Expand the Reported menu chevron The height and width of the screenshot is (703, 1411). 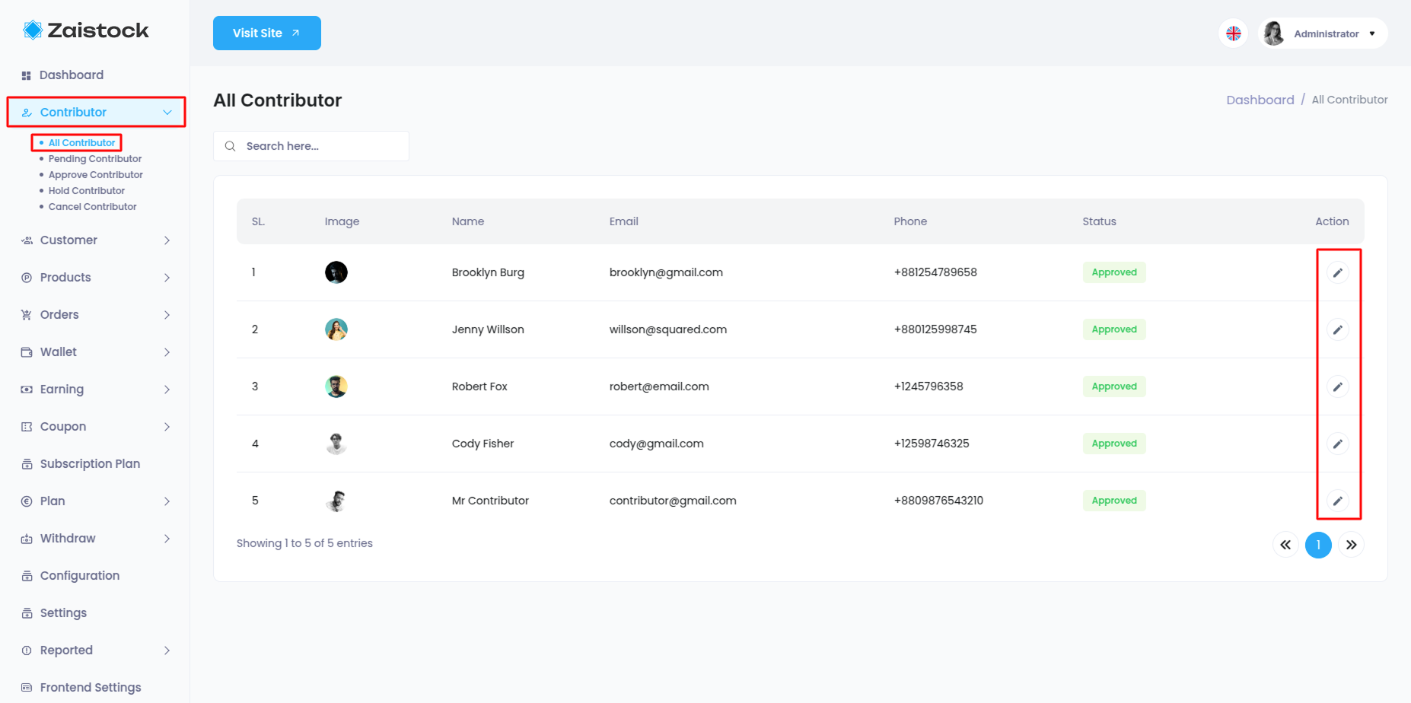pos(167,651)
